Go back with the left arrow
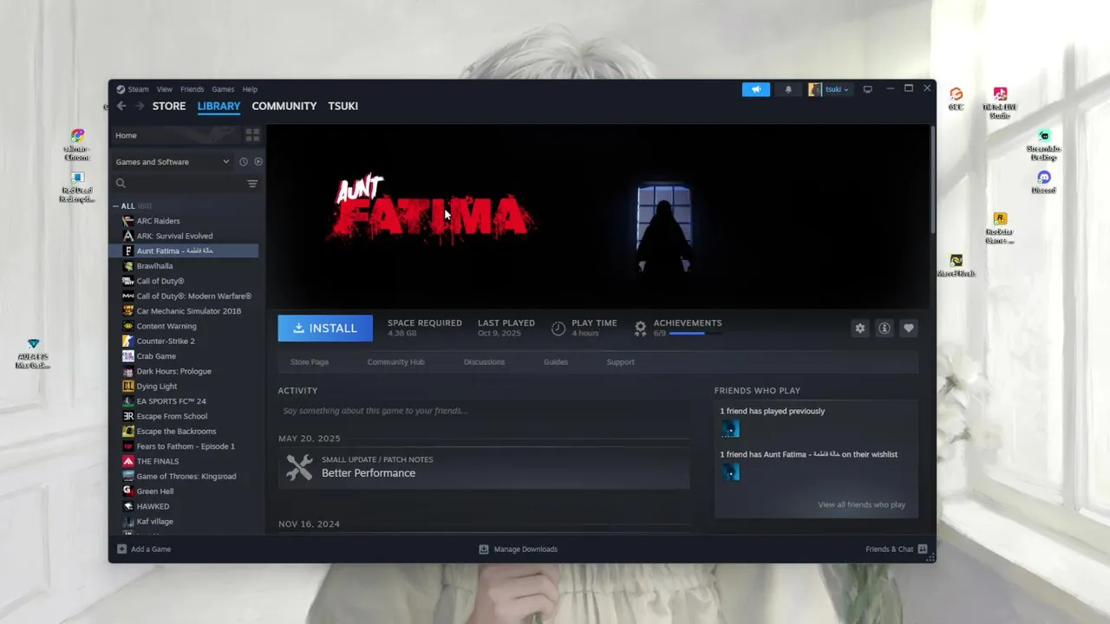 [121, 106]
